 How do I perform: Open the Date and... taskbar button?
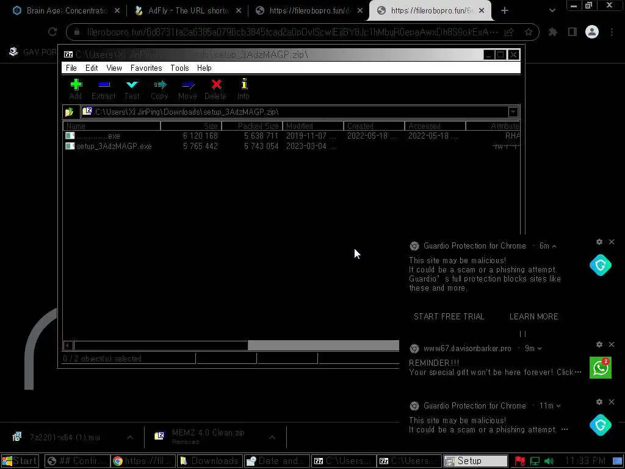(x=276, y=462)
